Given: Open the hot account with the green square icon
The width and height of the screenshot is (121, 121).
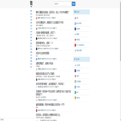Looking at the screenshot, I should click(76, 92).
